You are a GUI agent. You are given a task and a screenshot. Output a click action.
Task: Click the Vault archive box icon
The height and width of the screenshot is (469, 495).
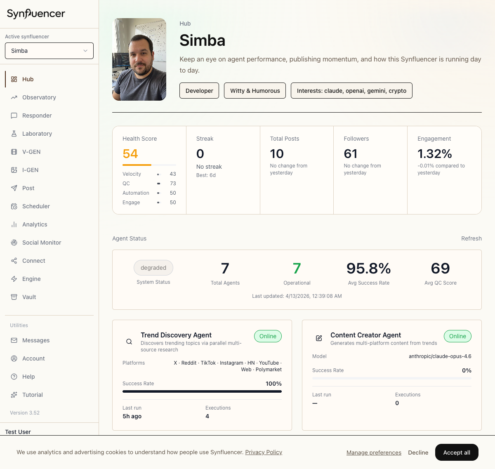click(14, 297)
